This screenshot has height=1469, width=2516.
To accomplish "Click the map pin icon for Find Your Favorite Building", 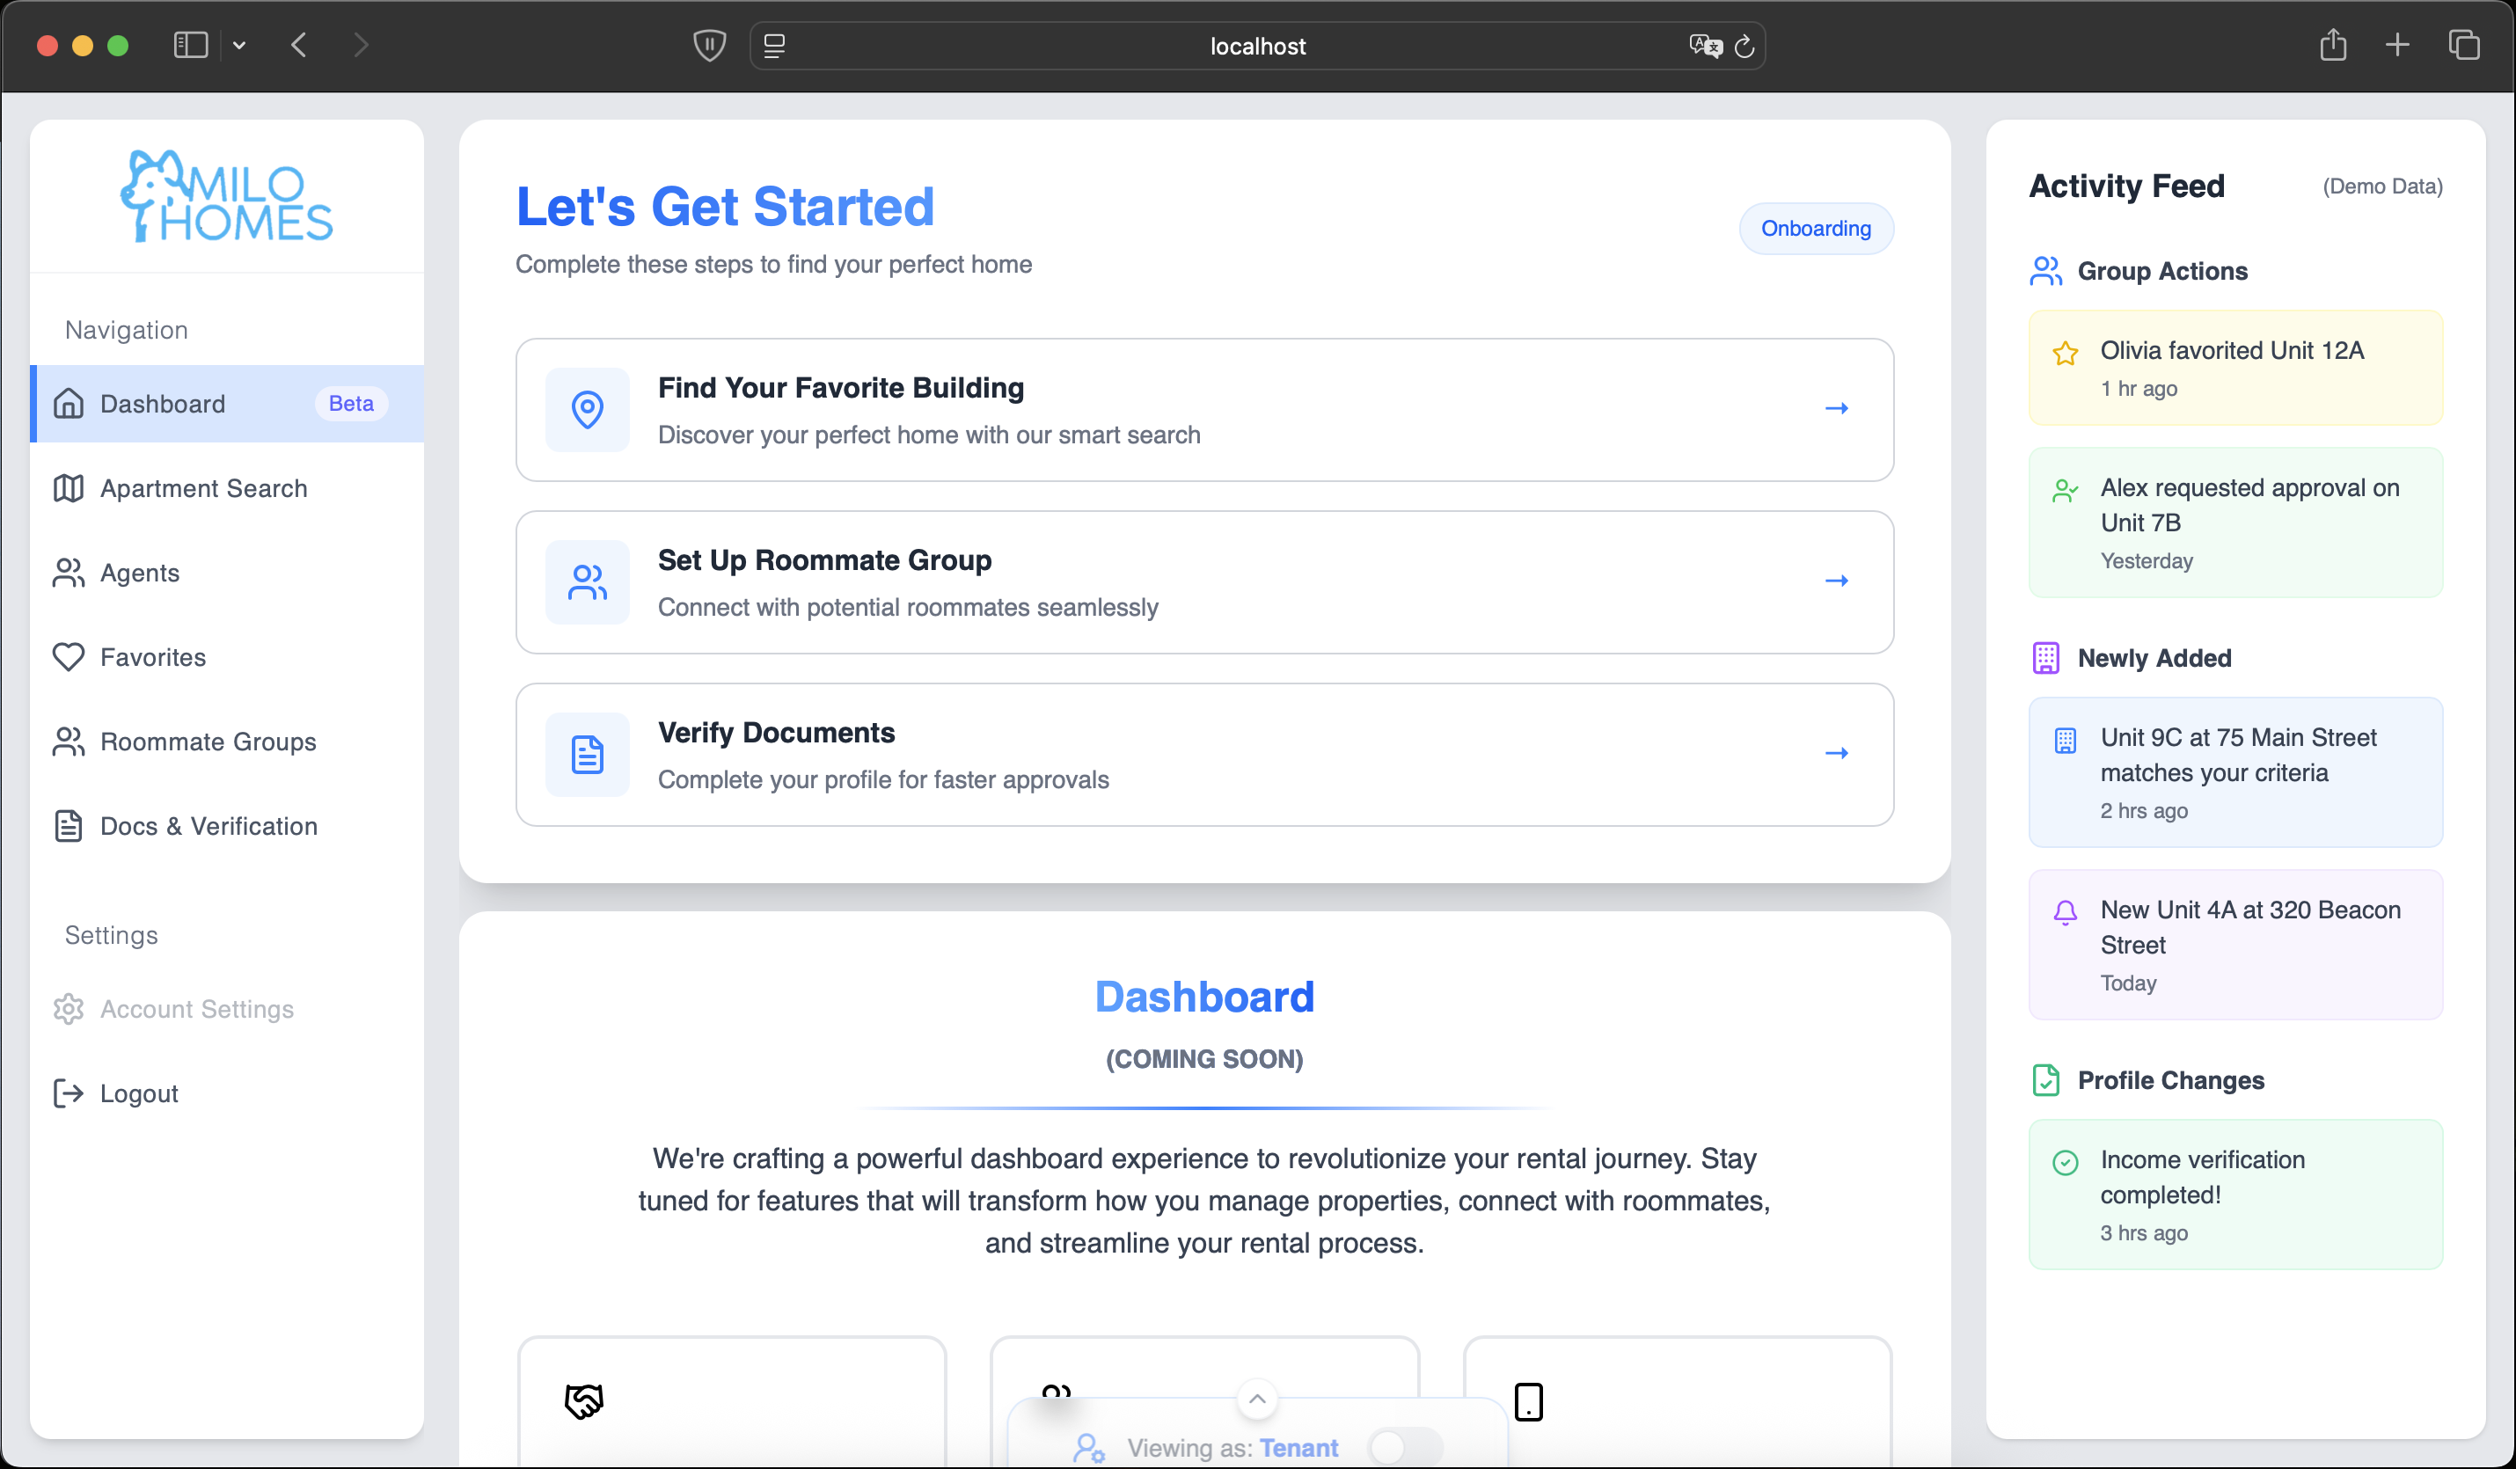I will (x=587, y=409).
